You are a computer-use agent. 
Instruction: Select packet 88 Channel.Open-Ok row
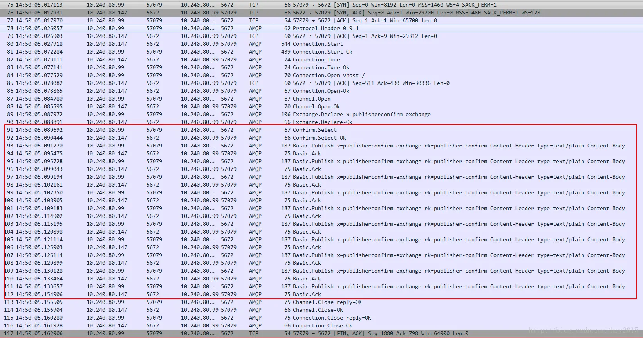pyautogui.click(x=321, y=106)
